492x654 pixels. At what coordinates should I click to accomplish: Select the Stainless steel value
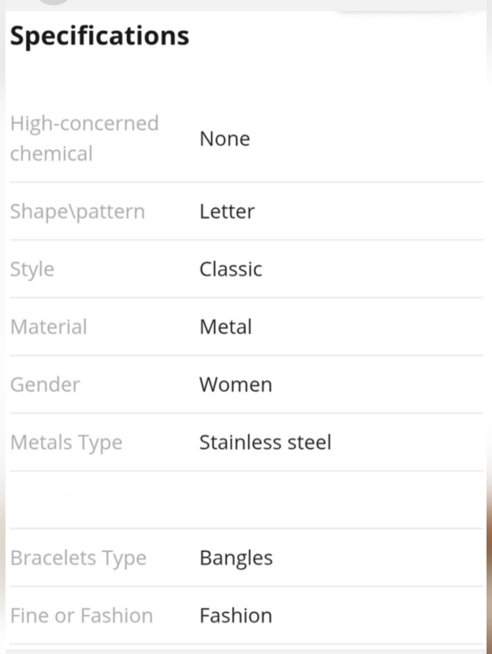265,442
